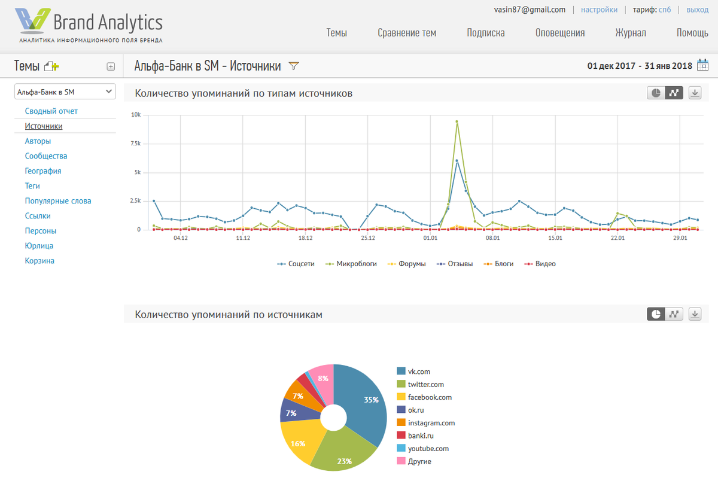Click the Темы sidebar heading
This screenshot has width=718, height=481.
27,66
